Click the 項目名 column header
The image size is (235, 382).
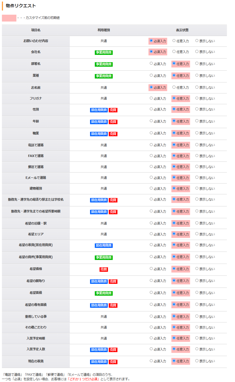point(36,30)
